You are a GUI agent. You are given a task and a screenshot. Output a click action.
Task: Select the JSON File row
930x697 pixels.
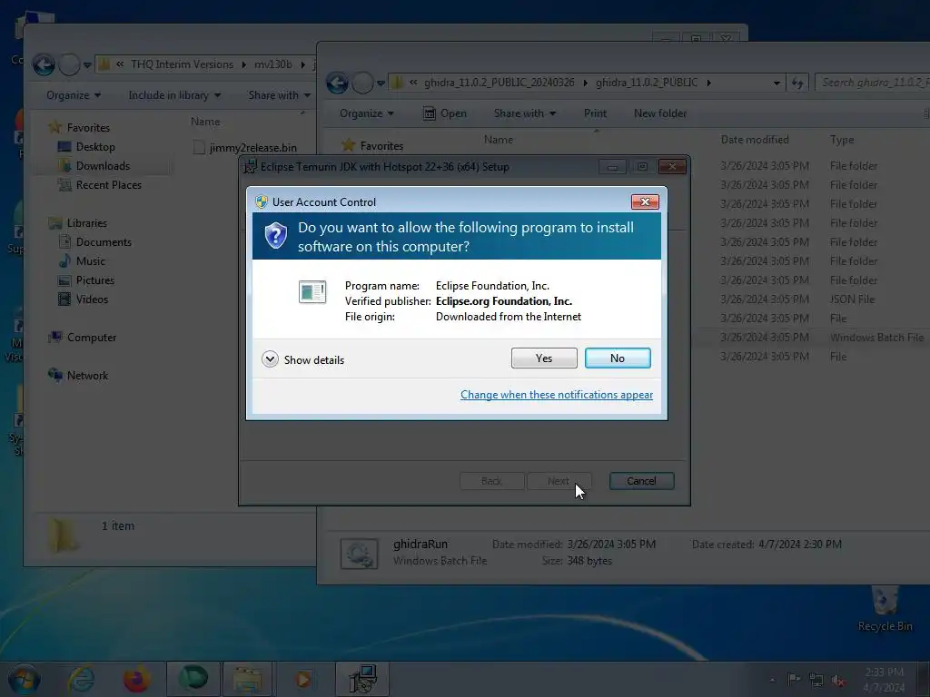click(810, 299)
